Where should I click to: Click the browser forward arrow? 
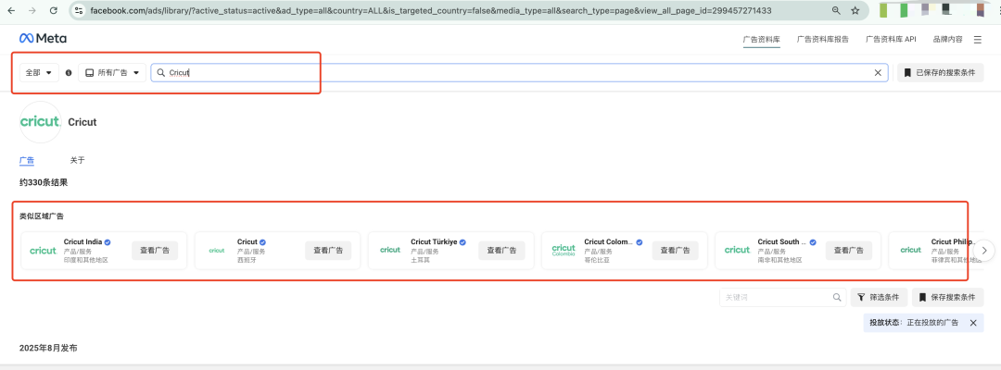[32, 11]
